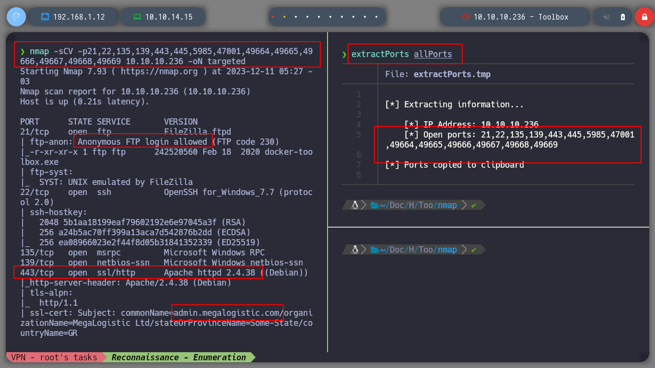Click the battery status icon
Image resolution: width=655 pixels, height=368 pixels.
pyautogui.click(x=623, y=17)
